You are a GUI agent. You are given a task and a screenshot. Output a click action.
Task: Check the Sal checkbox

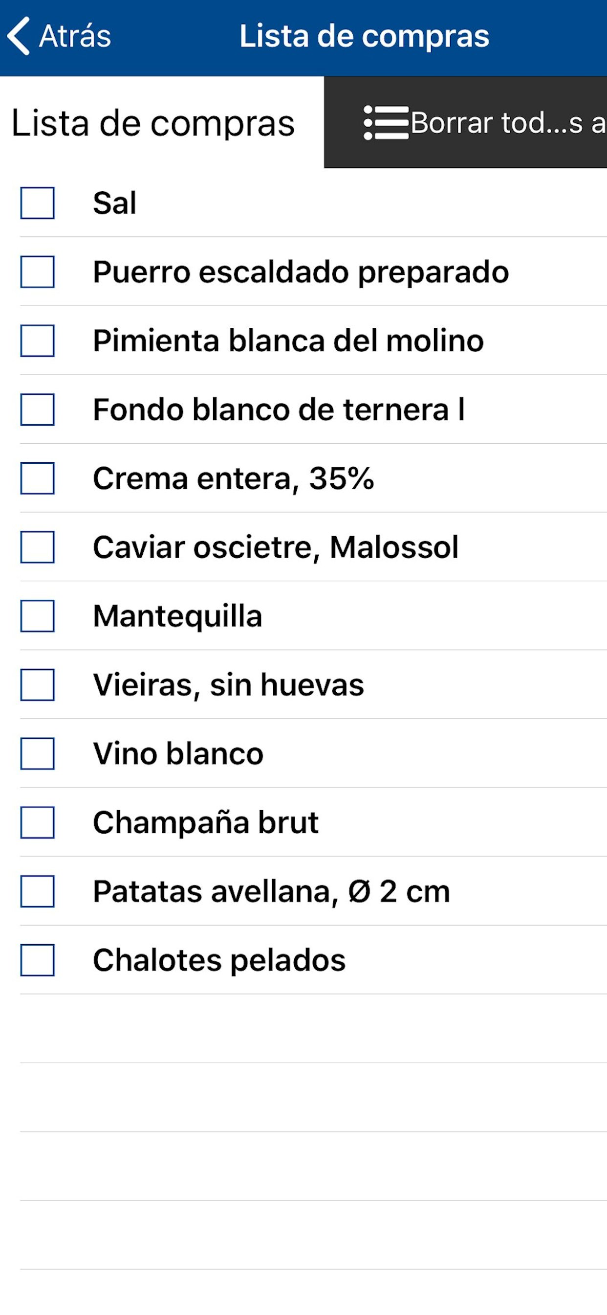tap(37, 203)
